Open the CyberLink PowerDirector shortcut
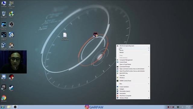 click(4, 26)
